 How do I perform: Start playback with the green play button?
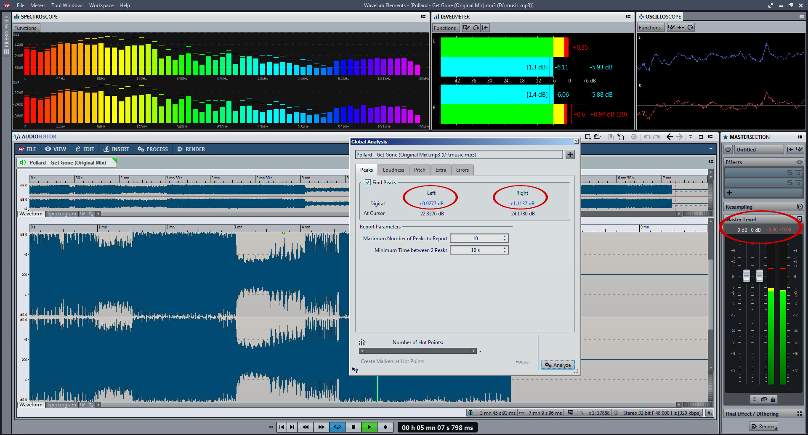369,427
